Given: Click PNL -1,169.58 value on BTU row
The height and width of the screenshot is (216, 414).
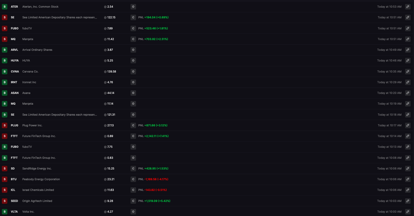Looking at the screenshot, I should pyautogui.click(x=156, y=179).
